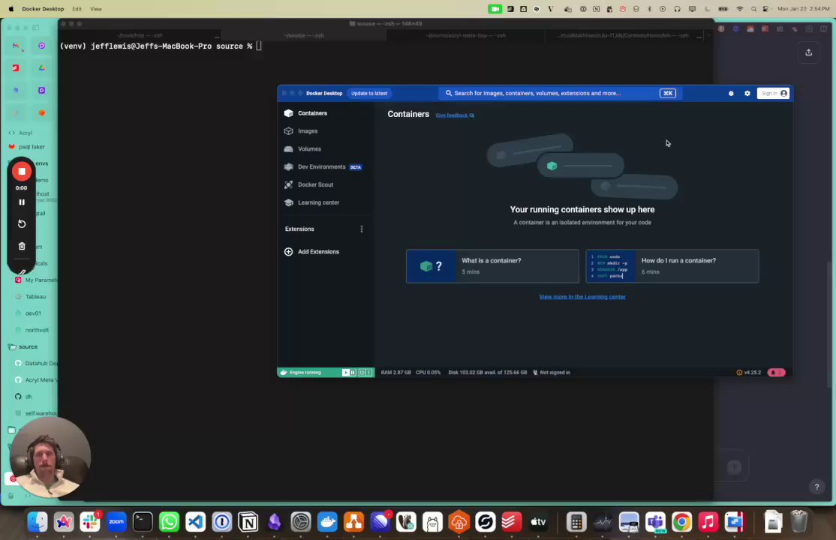Click the green camera indicator in menu bar

tap(495, 8)
